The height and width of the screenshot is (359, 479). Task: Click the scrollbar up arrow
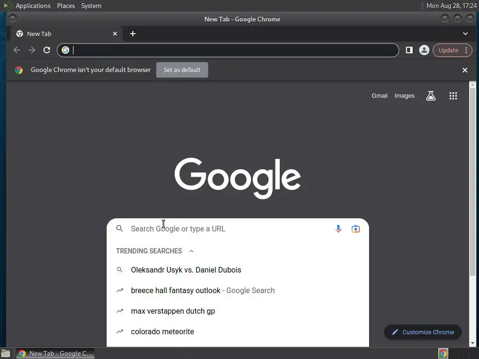coord(472,85)
